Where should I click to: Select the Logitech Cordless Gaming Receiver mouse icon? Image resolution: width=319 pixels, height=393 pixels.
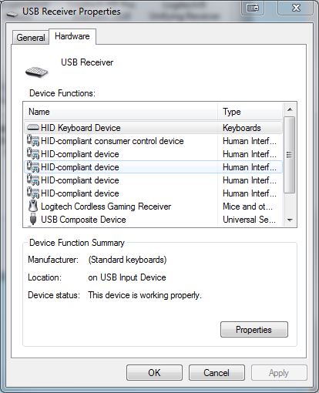point(33,206)
